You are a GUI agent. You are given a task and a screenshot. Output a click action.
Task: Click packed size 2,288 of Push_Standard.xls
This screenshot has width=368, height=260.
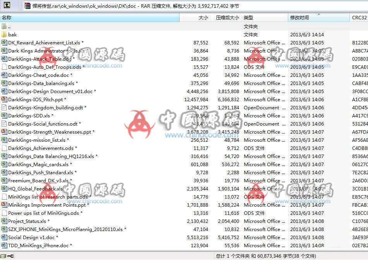[x=233, y=173]
